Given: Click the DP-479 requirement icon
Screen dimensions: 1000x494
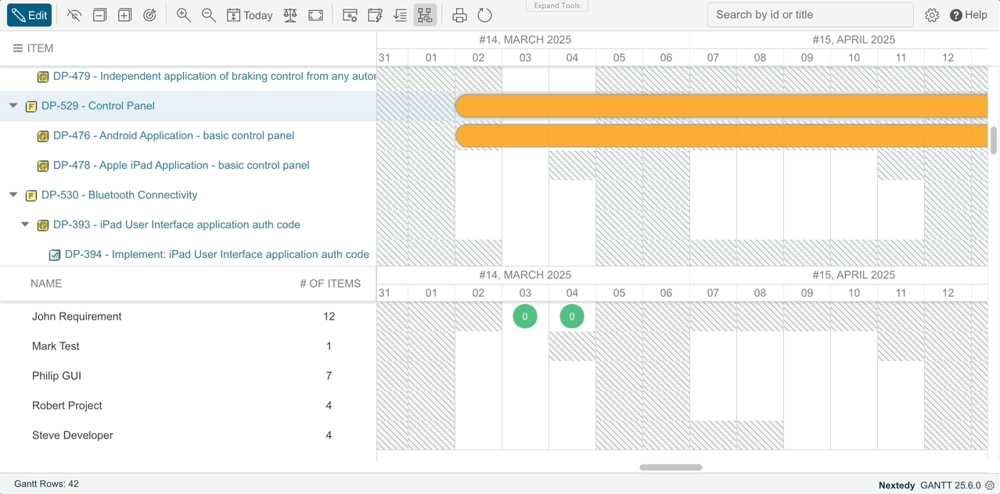Looking at the screenshot, I should pyautogui.click(x=43, y=77).
